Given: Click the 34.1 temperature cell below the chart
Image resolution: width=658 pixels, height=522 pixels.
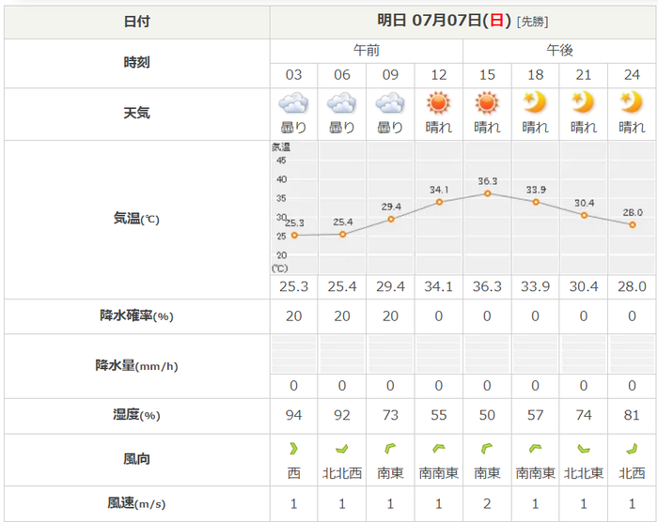Looking at the screenshot, I should pos(439,286).
